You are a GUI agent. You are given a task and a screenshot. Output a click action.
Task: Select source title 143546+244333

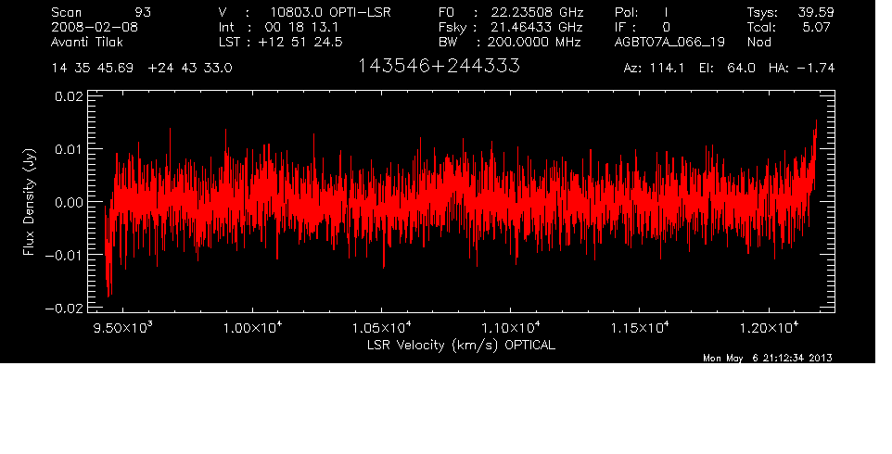point(439,67)
